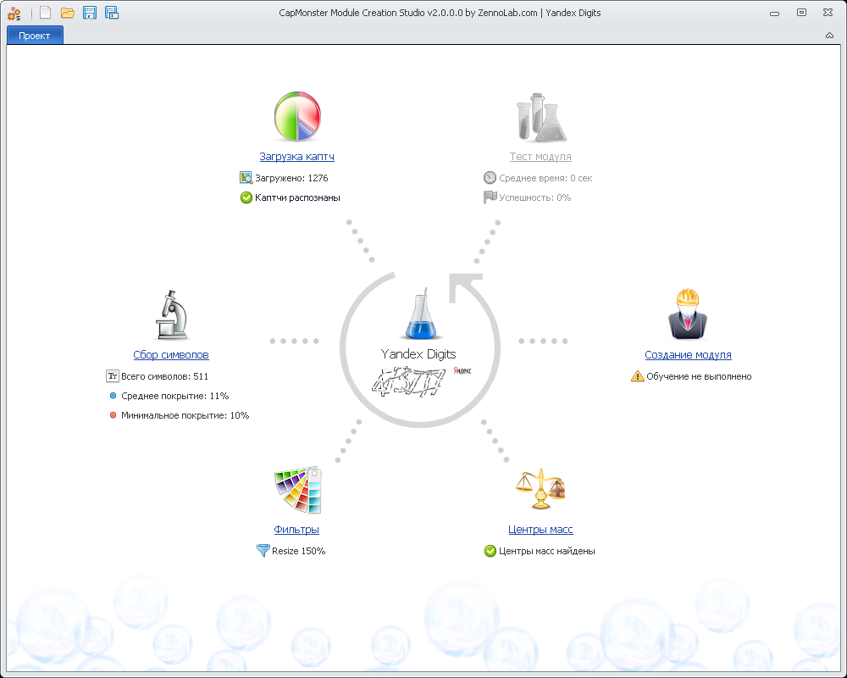This screenshot has height=678, width=847.
Task: Open the Сбор символов link
Action: pyautogui.click(x=171, y=355)
